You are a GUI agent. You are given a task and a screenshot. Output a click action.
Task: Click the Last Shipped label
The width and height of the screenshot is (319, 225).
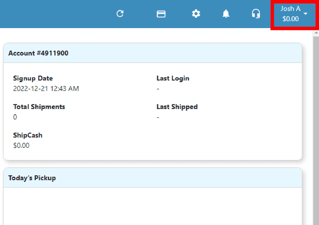(x=177, y=107)
